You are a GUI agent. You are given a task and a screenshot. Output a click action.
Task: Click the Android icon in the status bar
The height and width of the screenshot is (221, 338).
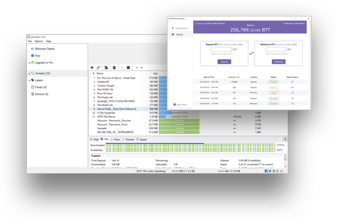click(277, 171)
